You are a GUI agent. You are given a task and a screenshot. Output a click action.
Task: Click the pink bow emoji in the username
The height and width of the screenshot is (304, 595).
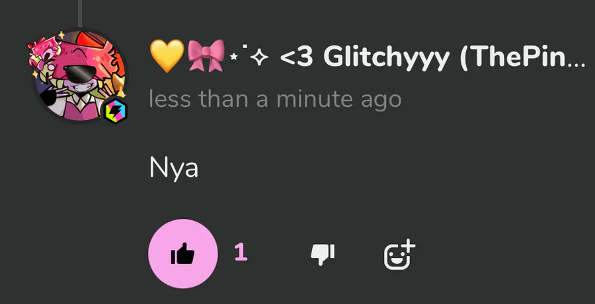[x=206, y=56]
